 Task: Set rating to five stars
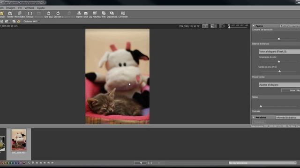coord(52,163)
